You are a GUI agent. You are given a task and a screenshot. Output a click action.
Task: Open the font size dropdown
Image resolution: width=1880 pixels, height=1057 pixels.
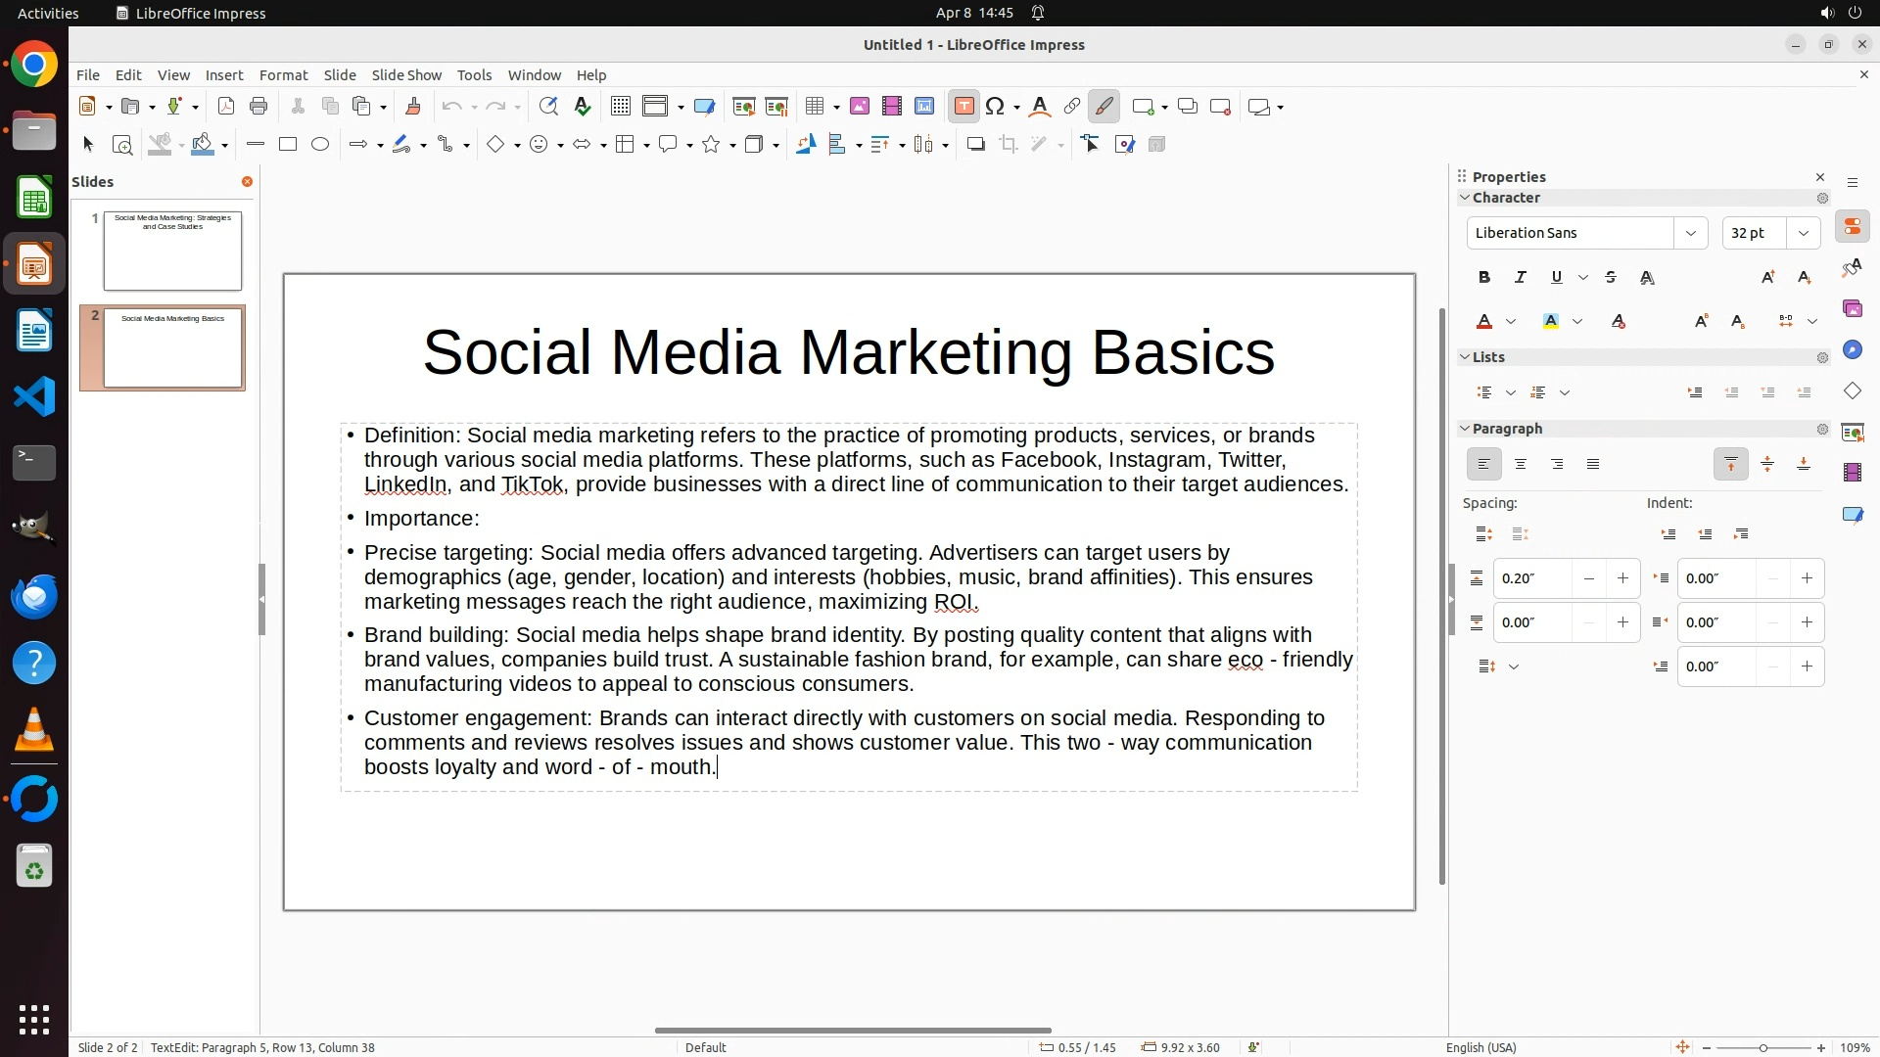1803,233
